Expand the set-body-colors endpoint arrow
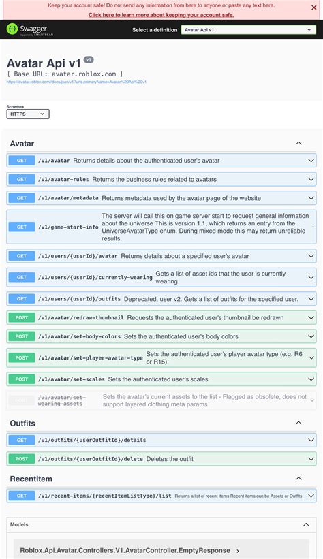Screen dimensions: 323x559 click(311, 336)
